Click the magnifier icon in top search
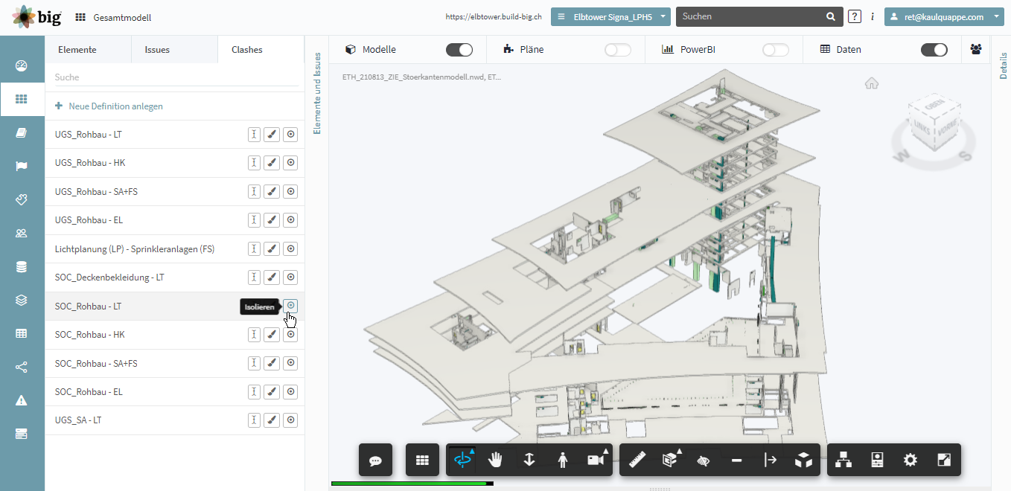This screenshot has width=1011, height=491. 831,16
